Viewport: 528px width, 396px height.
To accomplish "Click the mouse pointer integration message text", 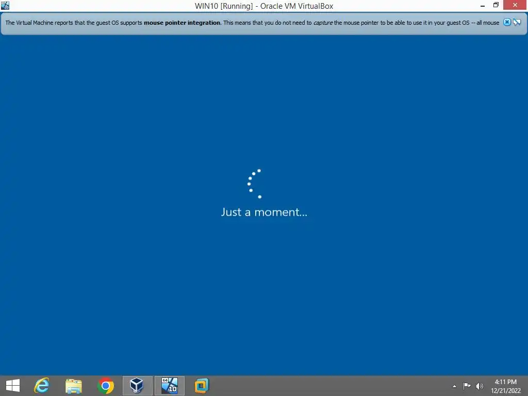I will point(252,23).
